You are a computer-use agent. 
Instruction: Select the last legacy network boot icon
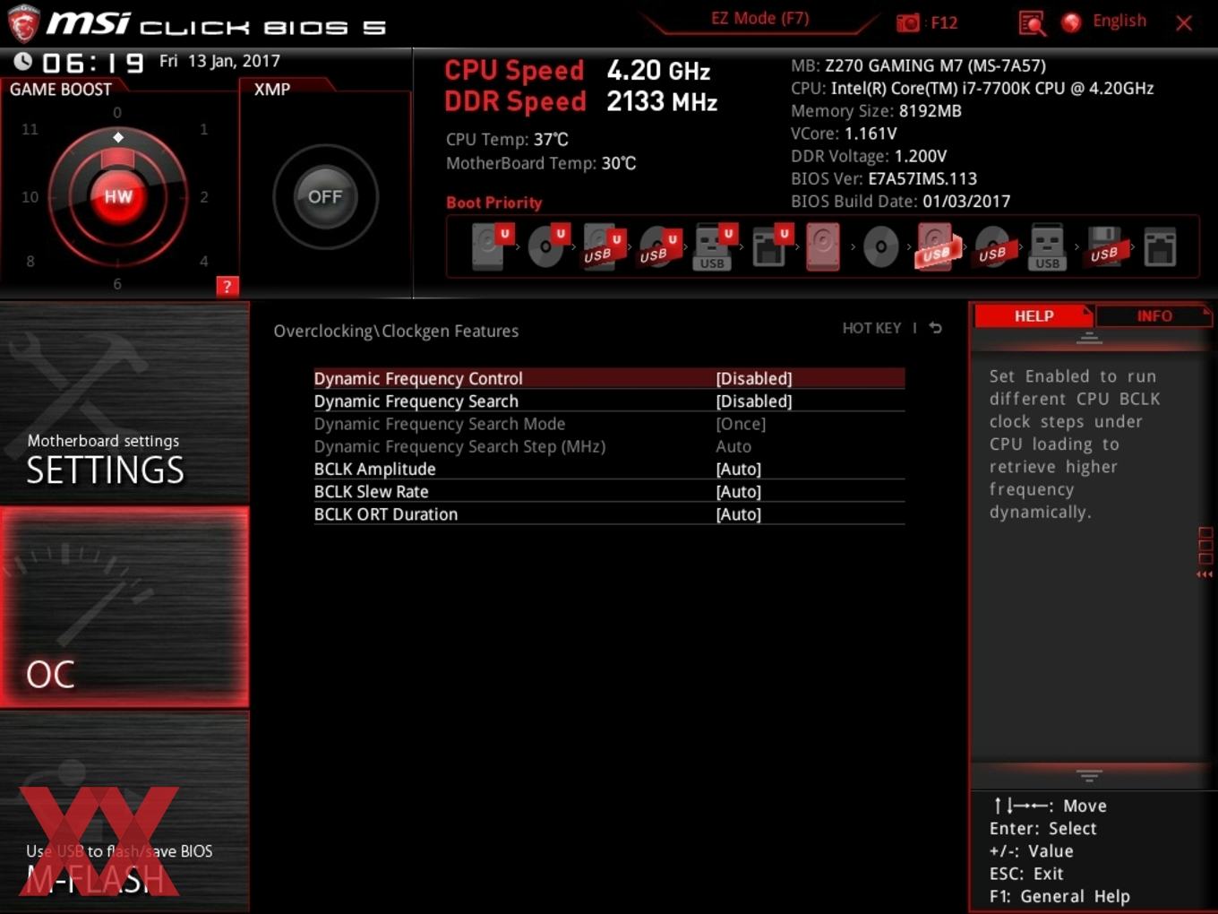[x=1160, y=246]
